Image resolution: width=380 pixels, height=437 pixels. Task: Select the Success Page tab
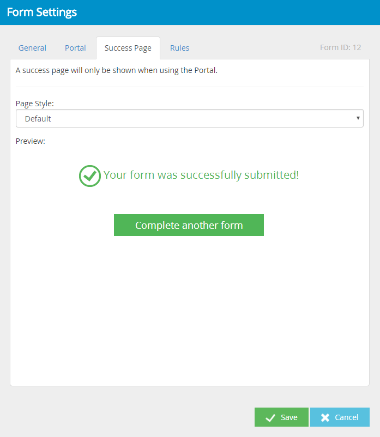tap(128, 48)
